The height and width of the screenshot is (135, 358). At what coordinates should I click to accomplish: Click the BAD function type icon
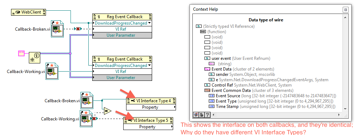click(x=203, y=32)
